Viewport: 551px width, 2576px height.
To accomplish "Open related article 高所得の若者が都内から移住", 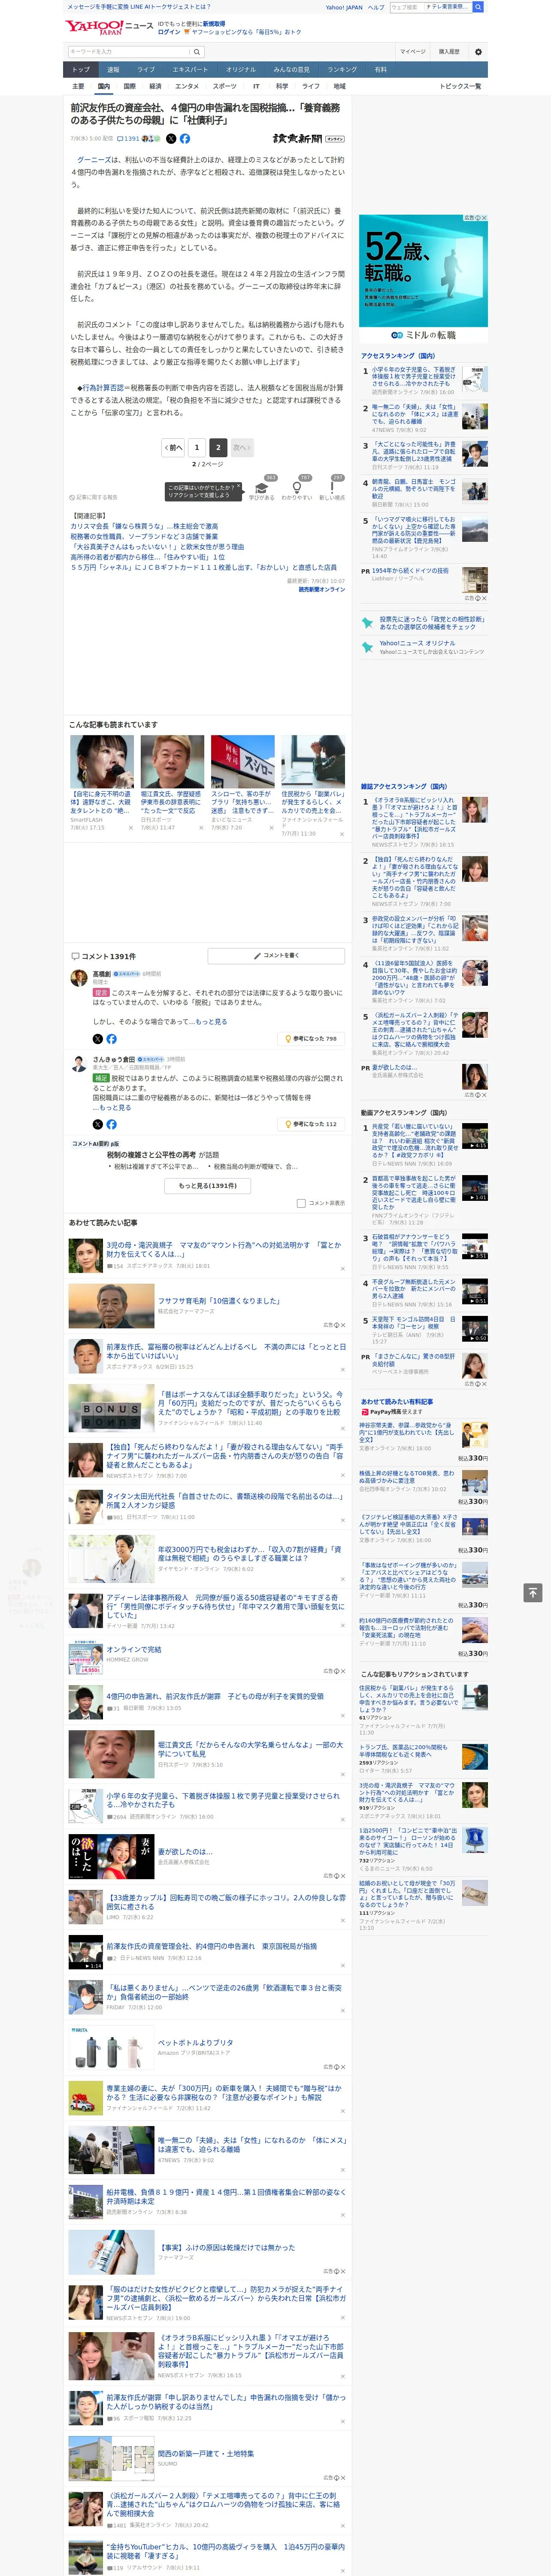I will click(x=147, y=557).
